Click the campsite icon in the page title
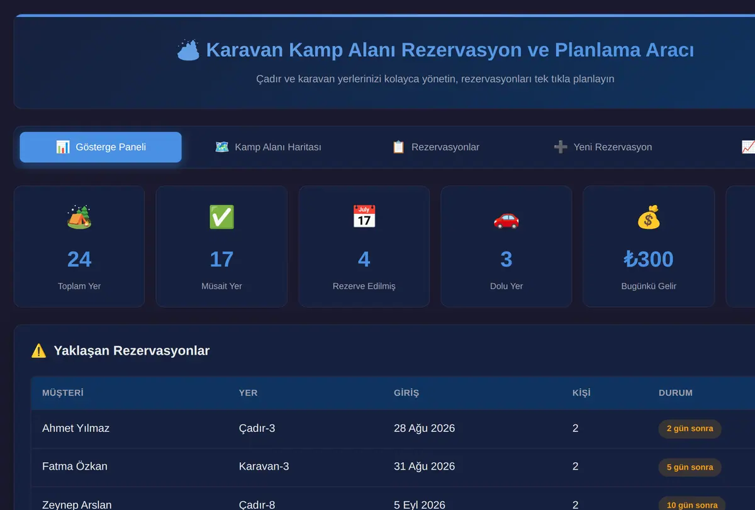The image size is (755, 510). 188,50
